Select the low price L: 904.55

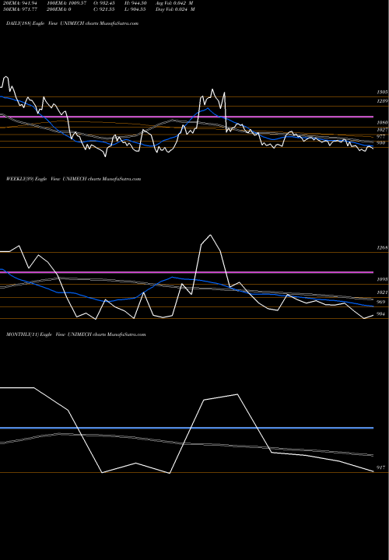(135, 9)
